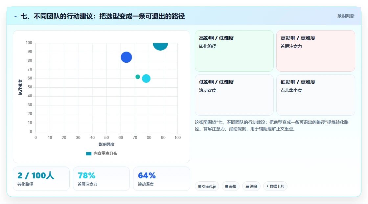Open the 低影响 / 低难度 quadrant card

click(234, 95)
